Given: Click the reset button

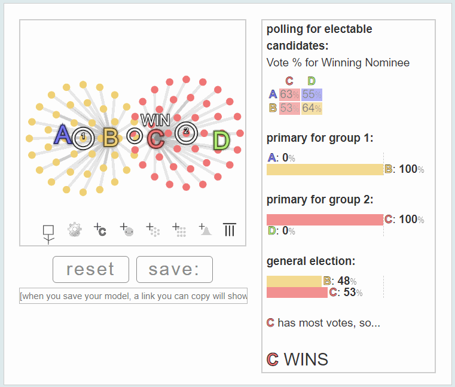Looking at the screenshot, I should tap(91, 269).
